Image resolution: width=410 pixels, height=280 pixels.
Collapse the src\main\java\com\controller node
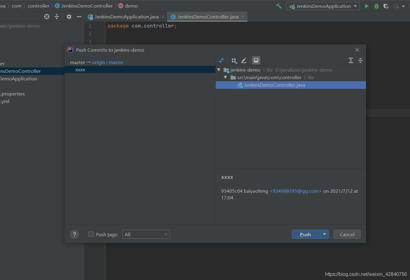tap(225, 77)
